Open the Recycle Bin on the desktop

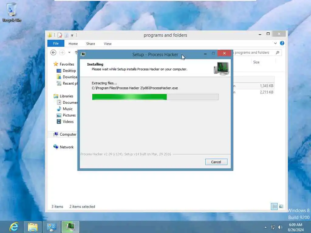click(12, 12)
